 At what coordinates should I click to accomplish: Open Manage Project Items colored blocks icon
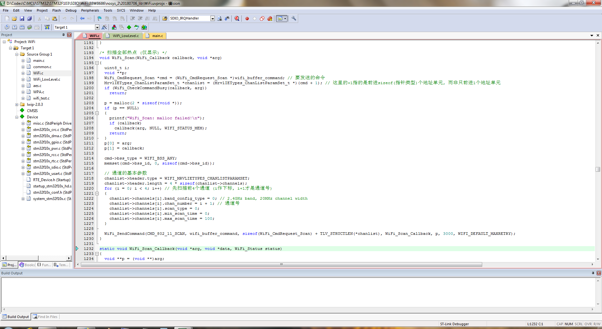point(114,27)
